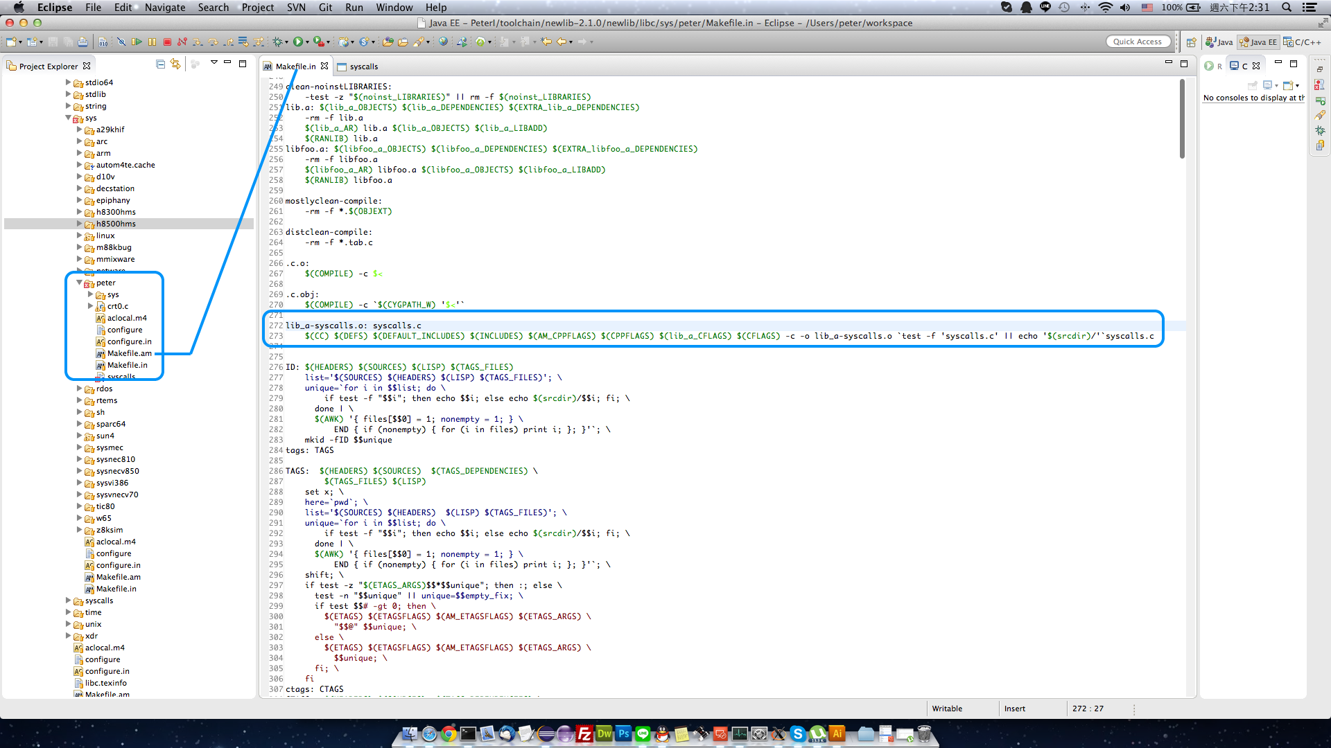Click the Debug bug icon in toolbar
The height and width of the screenshot is (748, 1331).
[x=277, y=42]
